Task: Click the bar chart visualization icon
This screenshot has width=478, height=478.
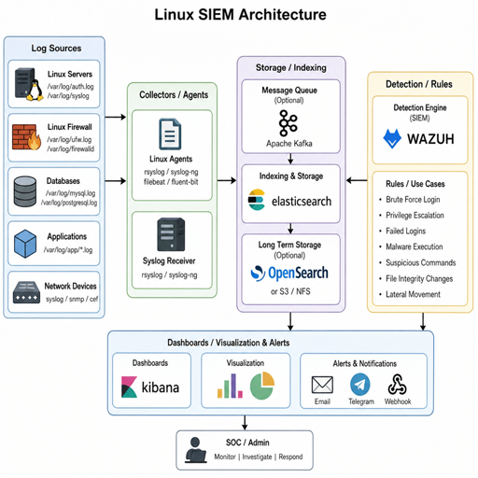Action: point(230,386)
